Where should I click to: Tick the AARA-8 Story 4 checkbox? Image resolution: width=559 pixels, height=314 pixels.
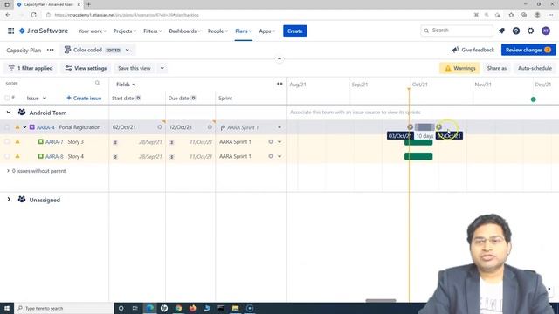(x=7, y=156)
